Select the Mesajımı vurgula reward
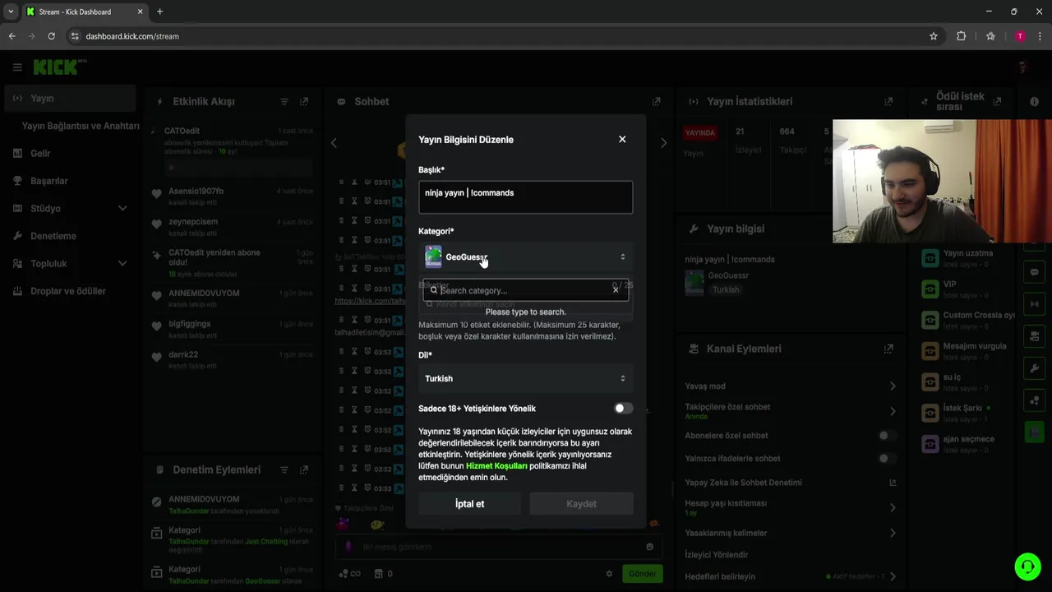The width and height of the screenshot is (1052, 592). click(967, 351)
